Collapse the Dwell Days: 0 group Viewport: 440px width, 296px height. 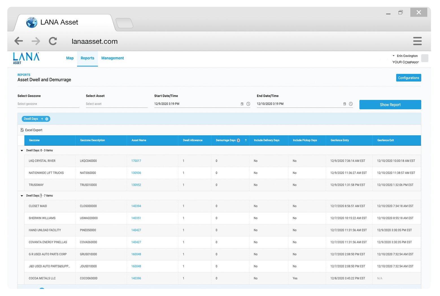(x=22, y=151)
